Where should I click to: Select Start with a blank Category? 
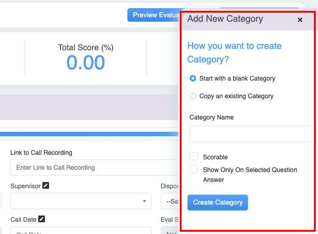[193, 78]
